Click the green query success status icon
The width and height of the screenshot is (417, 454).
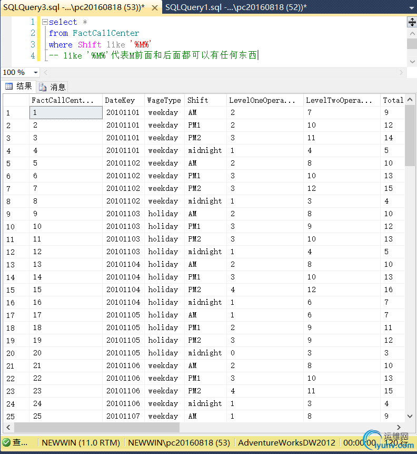point(6,442)
